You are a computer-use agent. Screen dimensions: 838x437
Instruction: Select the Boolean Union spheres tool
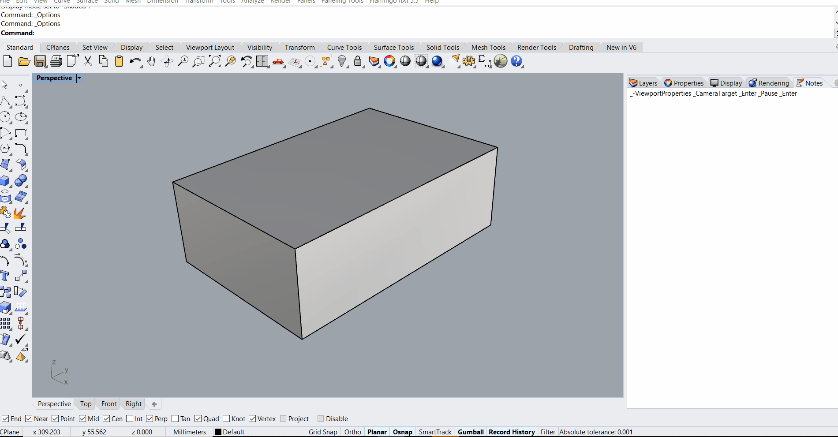21,181
